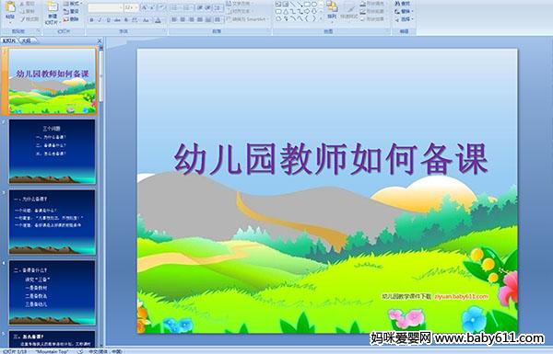Open the font name combo box
The image size is (553, 354).
(x=105, y=7)
